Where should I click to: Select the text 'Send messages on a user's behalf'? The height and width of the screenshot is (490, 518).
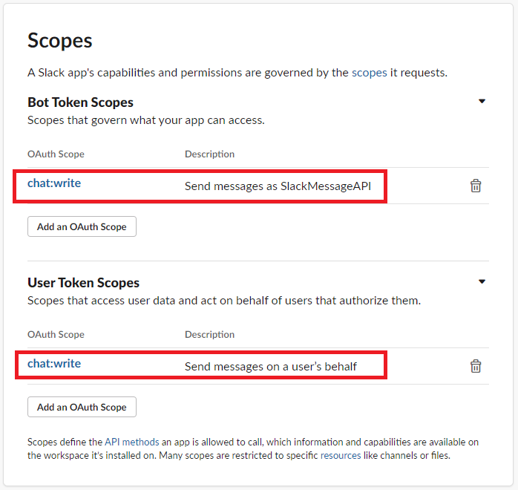[271, 367]
